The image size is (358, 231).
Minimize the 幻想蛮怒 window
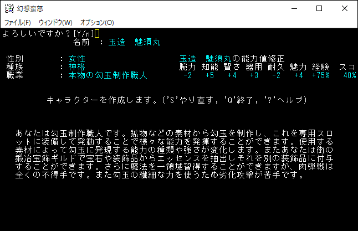[294, 8]
